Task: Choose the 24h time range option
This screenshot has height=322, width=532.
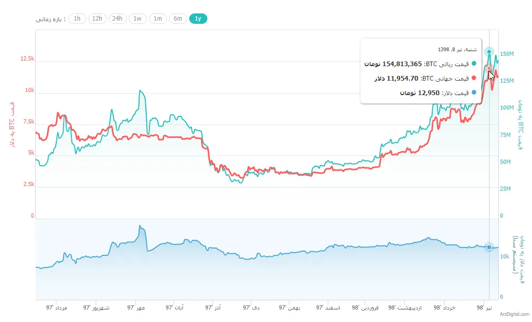Action: point(117,19)
